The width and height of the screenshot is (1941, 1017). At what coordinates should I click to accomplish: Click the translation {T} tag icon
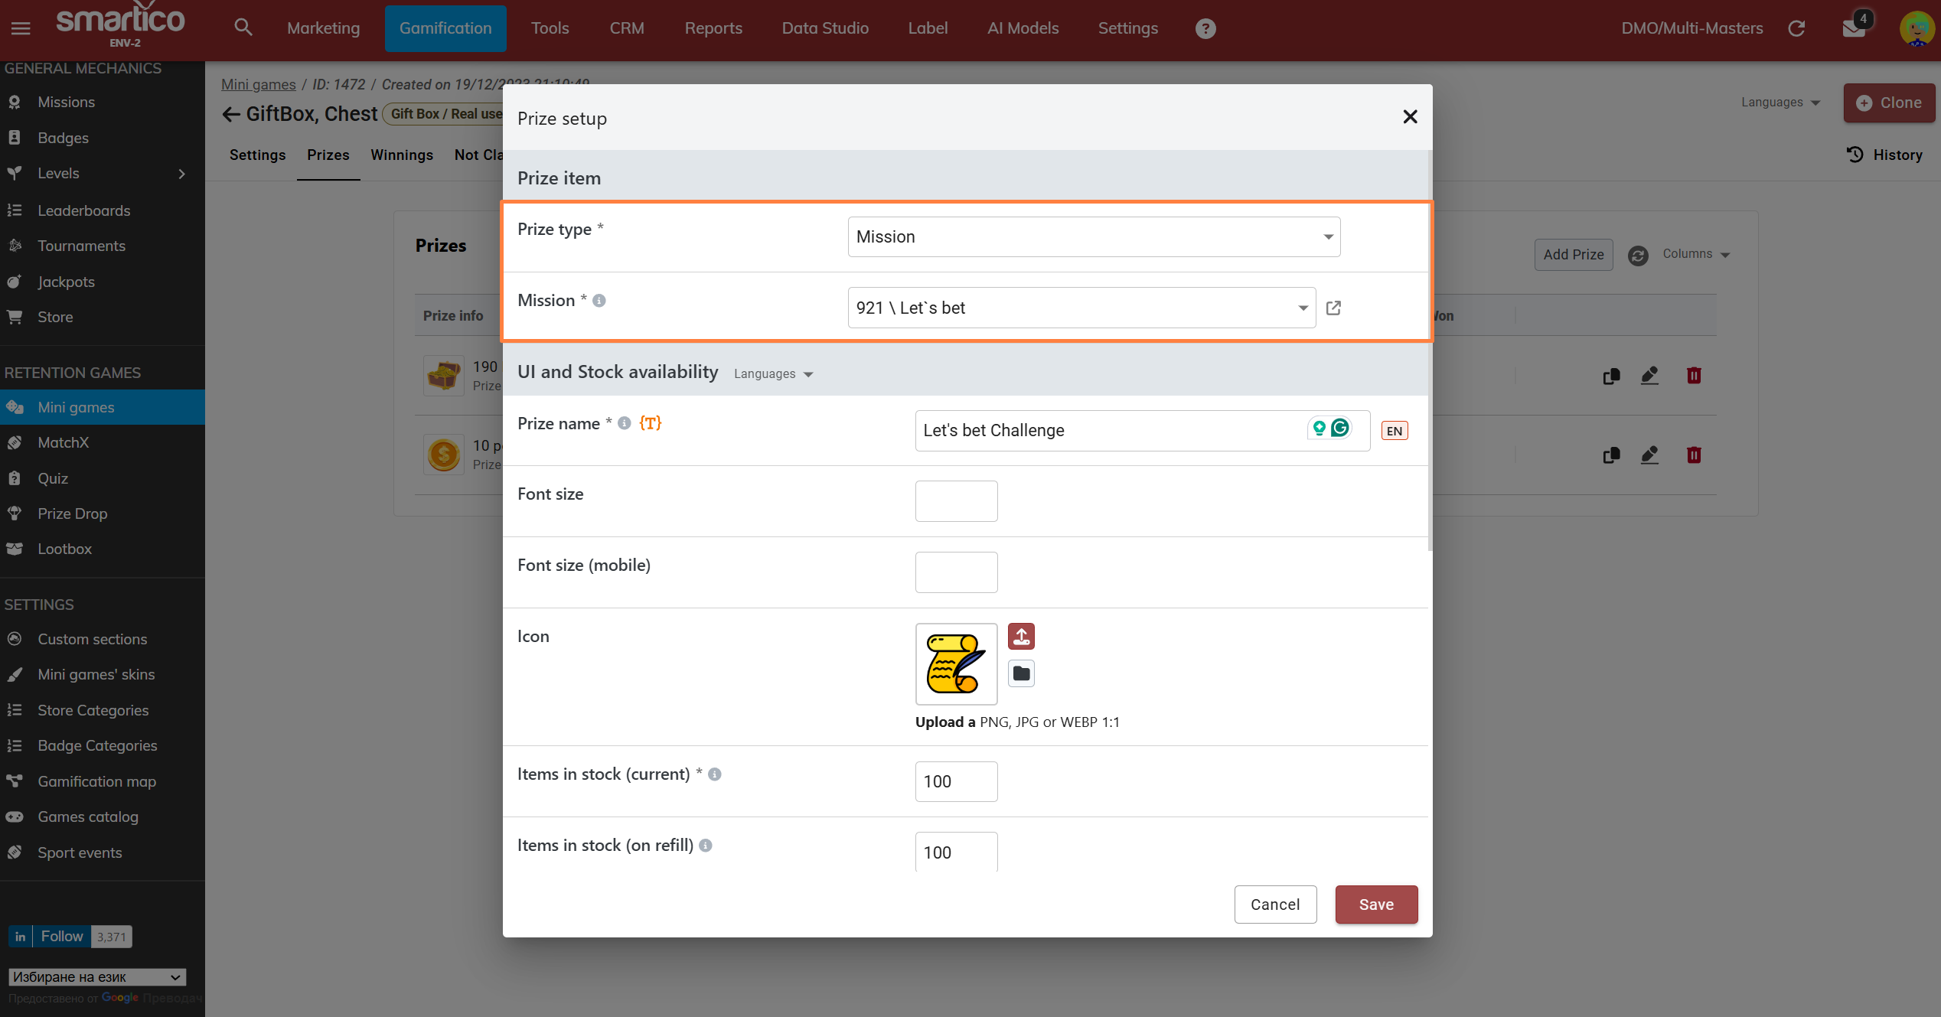point(650,423)
